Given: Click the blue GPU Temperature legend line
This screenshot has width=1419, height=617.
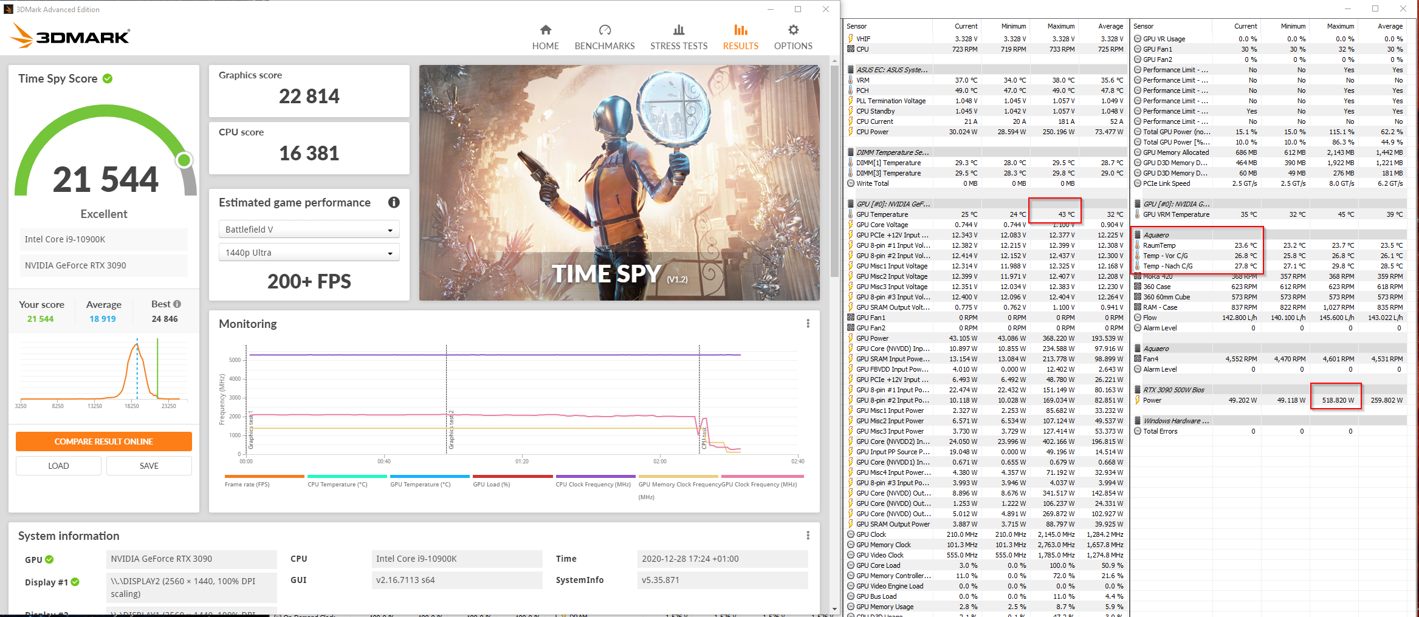Looking at the screenshot, I should 430,476.
